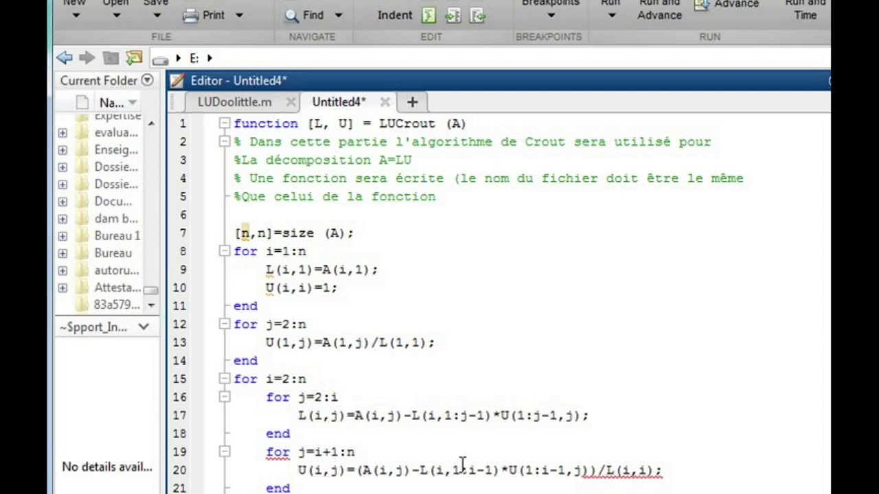This screenshot has width=879, height=494.
Task: Open the Open file dropdown arrow
Action: tap(116, 15)
